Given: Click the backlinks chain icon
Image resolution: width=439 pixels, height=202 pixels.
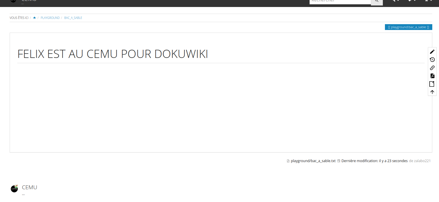Looking at the screenshot, I should point(432,68).
